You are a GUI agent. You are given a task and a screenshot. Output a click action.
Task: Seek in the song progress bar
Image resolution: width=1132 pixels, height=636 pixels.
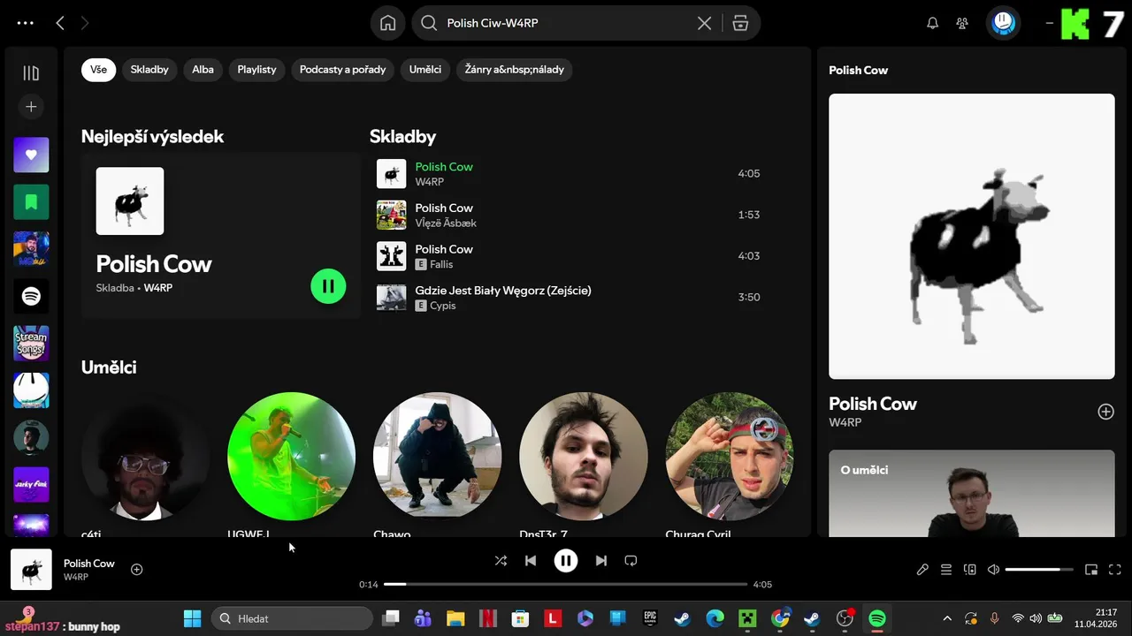click(566, 585)
